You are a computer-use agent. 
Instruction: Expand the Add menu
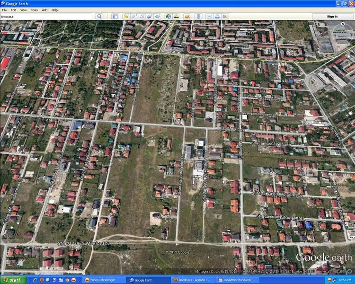coord(44,10)
